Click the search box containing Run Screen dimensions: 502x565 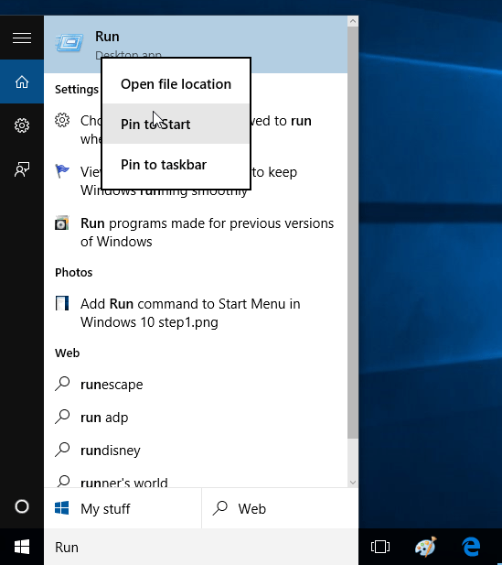[201, 547]
